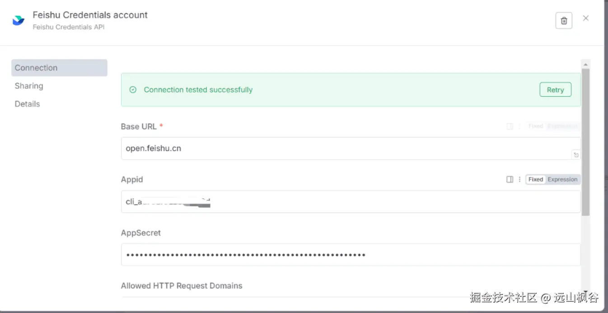Switch Base URL to Expression mode
Image resolution: width=608 pixels, height=313 pixels.
coord(562,126)
